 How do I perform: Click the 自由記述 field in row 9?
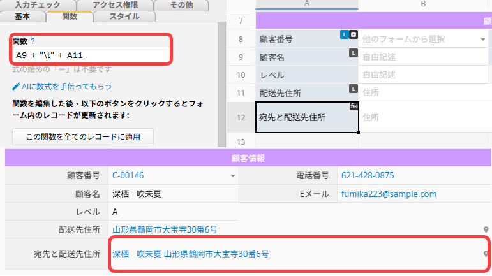[x=423, y=57]
